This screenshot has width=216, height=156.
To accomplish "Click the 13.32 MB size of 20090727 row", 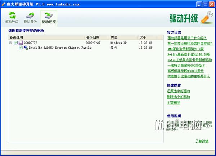I will [x=145, y=43].
